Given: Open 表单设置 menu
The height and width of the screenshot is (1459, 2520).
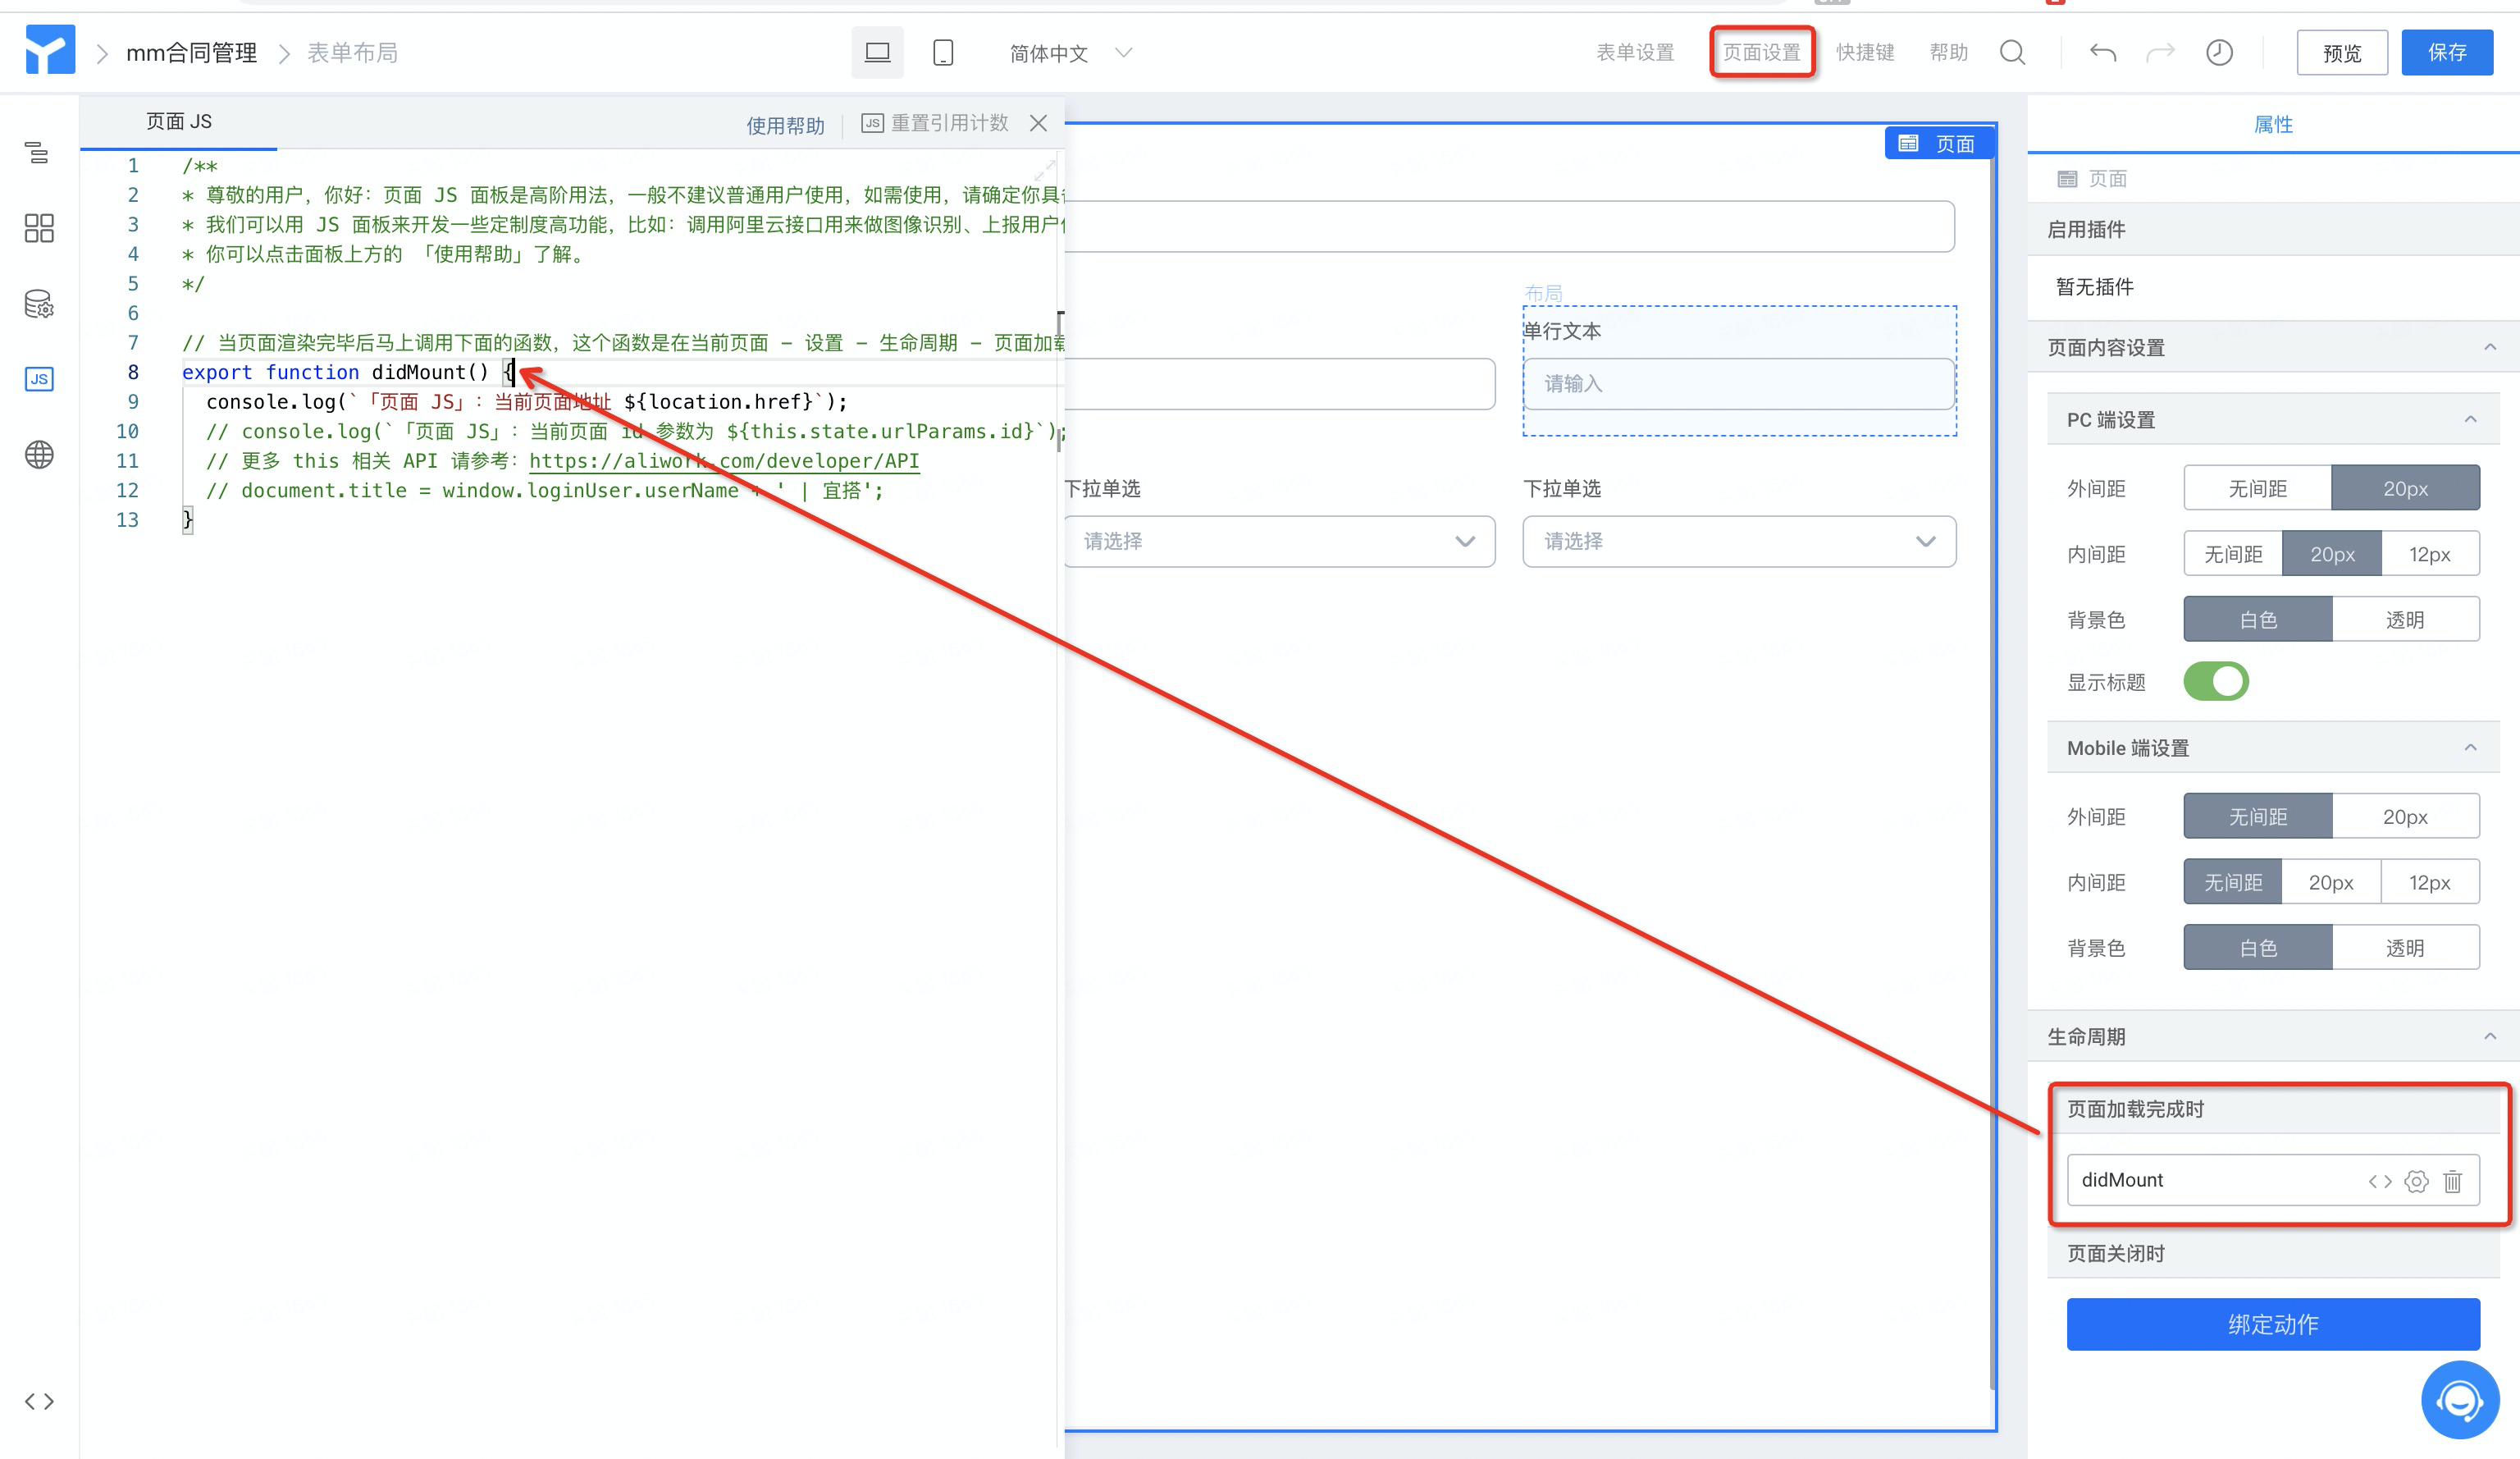Looking at the screenshot, I should (x=1635, y=52).
